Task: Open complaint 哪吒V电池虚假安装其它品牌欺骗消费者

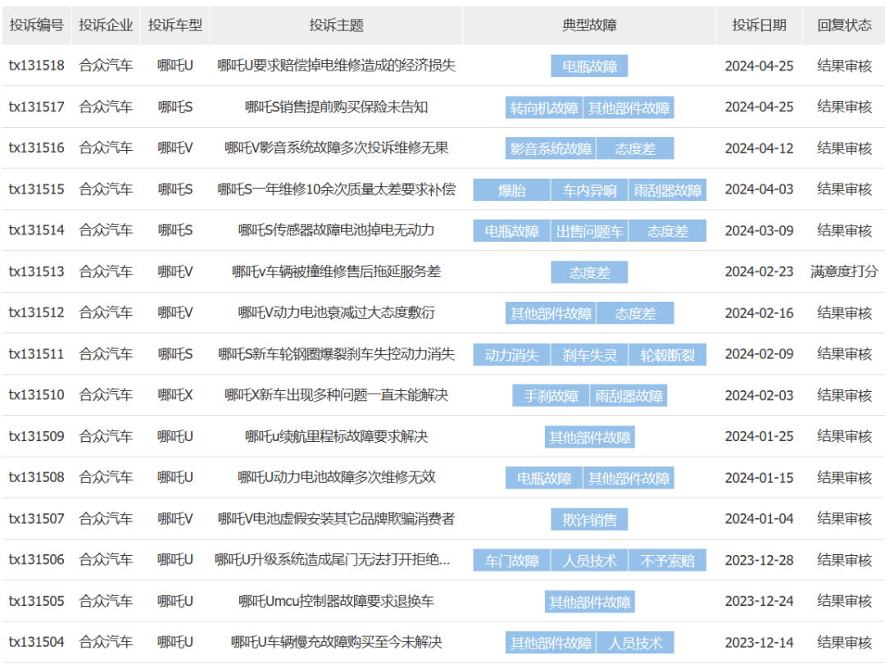Action: (336, 519)
